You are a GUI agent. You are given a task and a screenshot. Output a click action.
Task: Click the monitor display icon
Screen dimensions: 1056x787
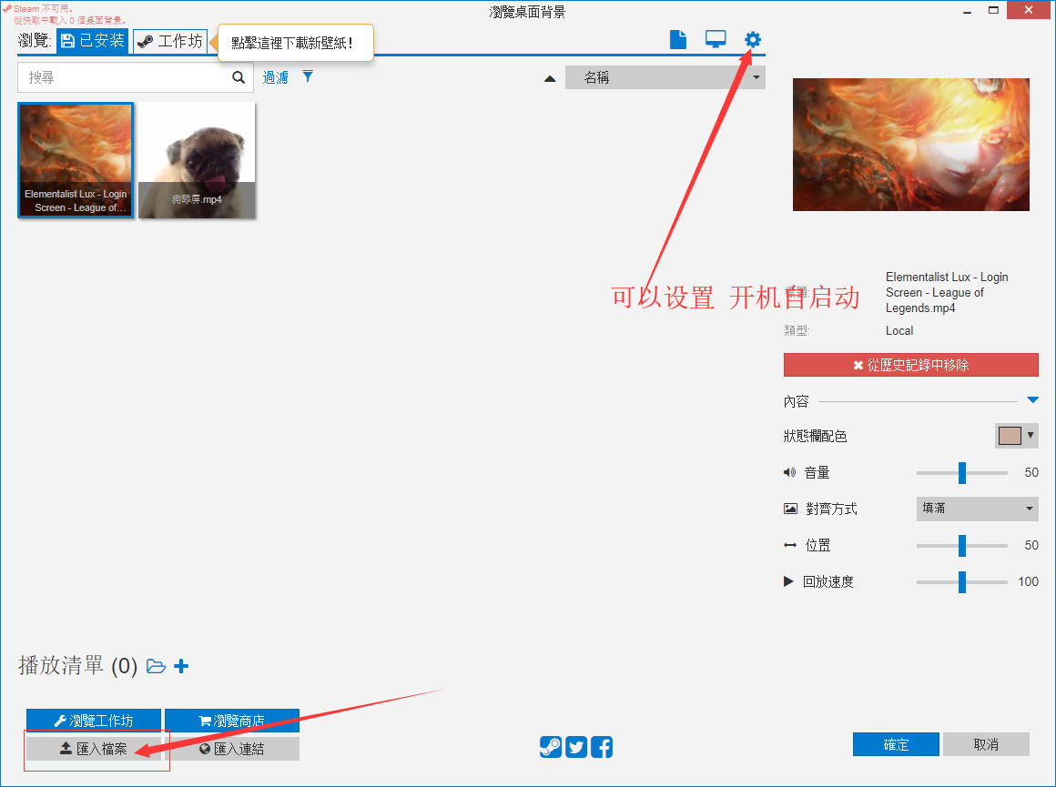pos(716,40)
